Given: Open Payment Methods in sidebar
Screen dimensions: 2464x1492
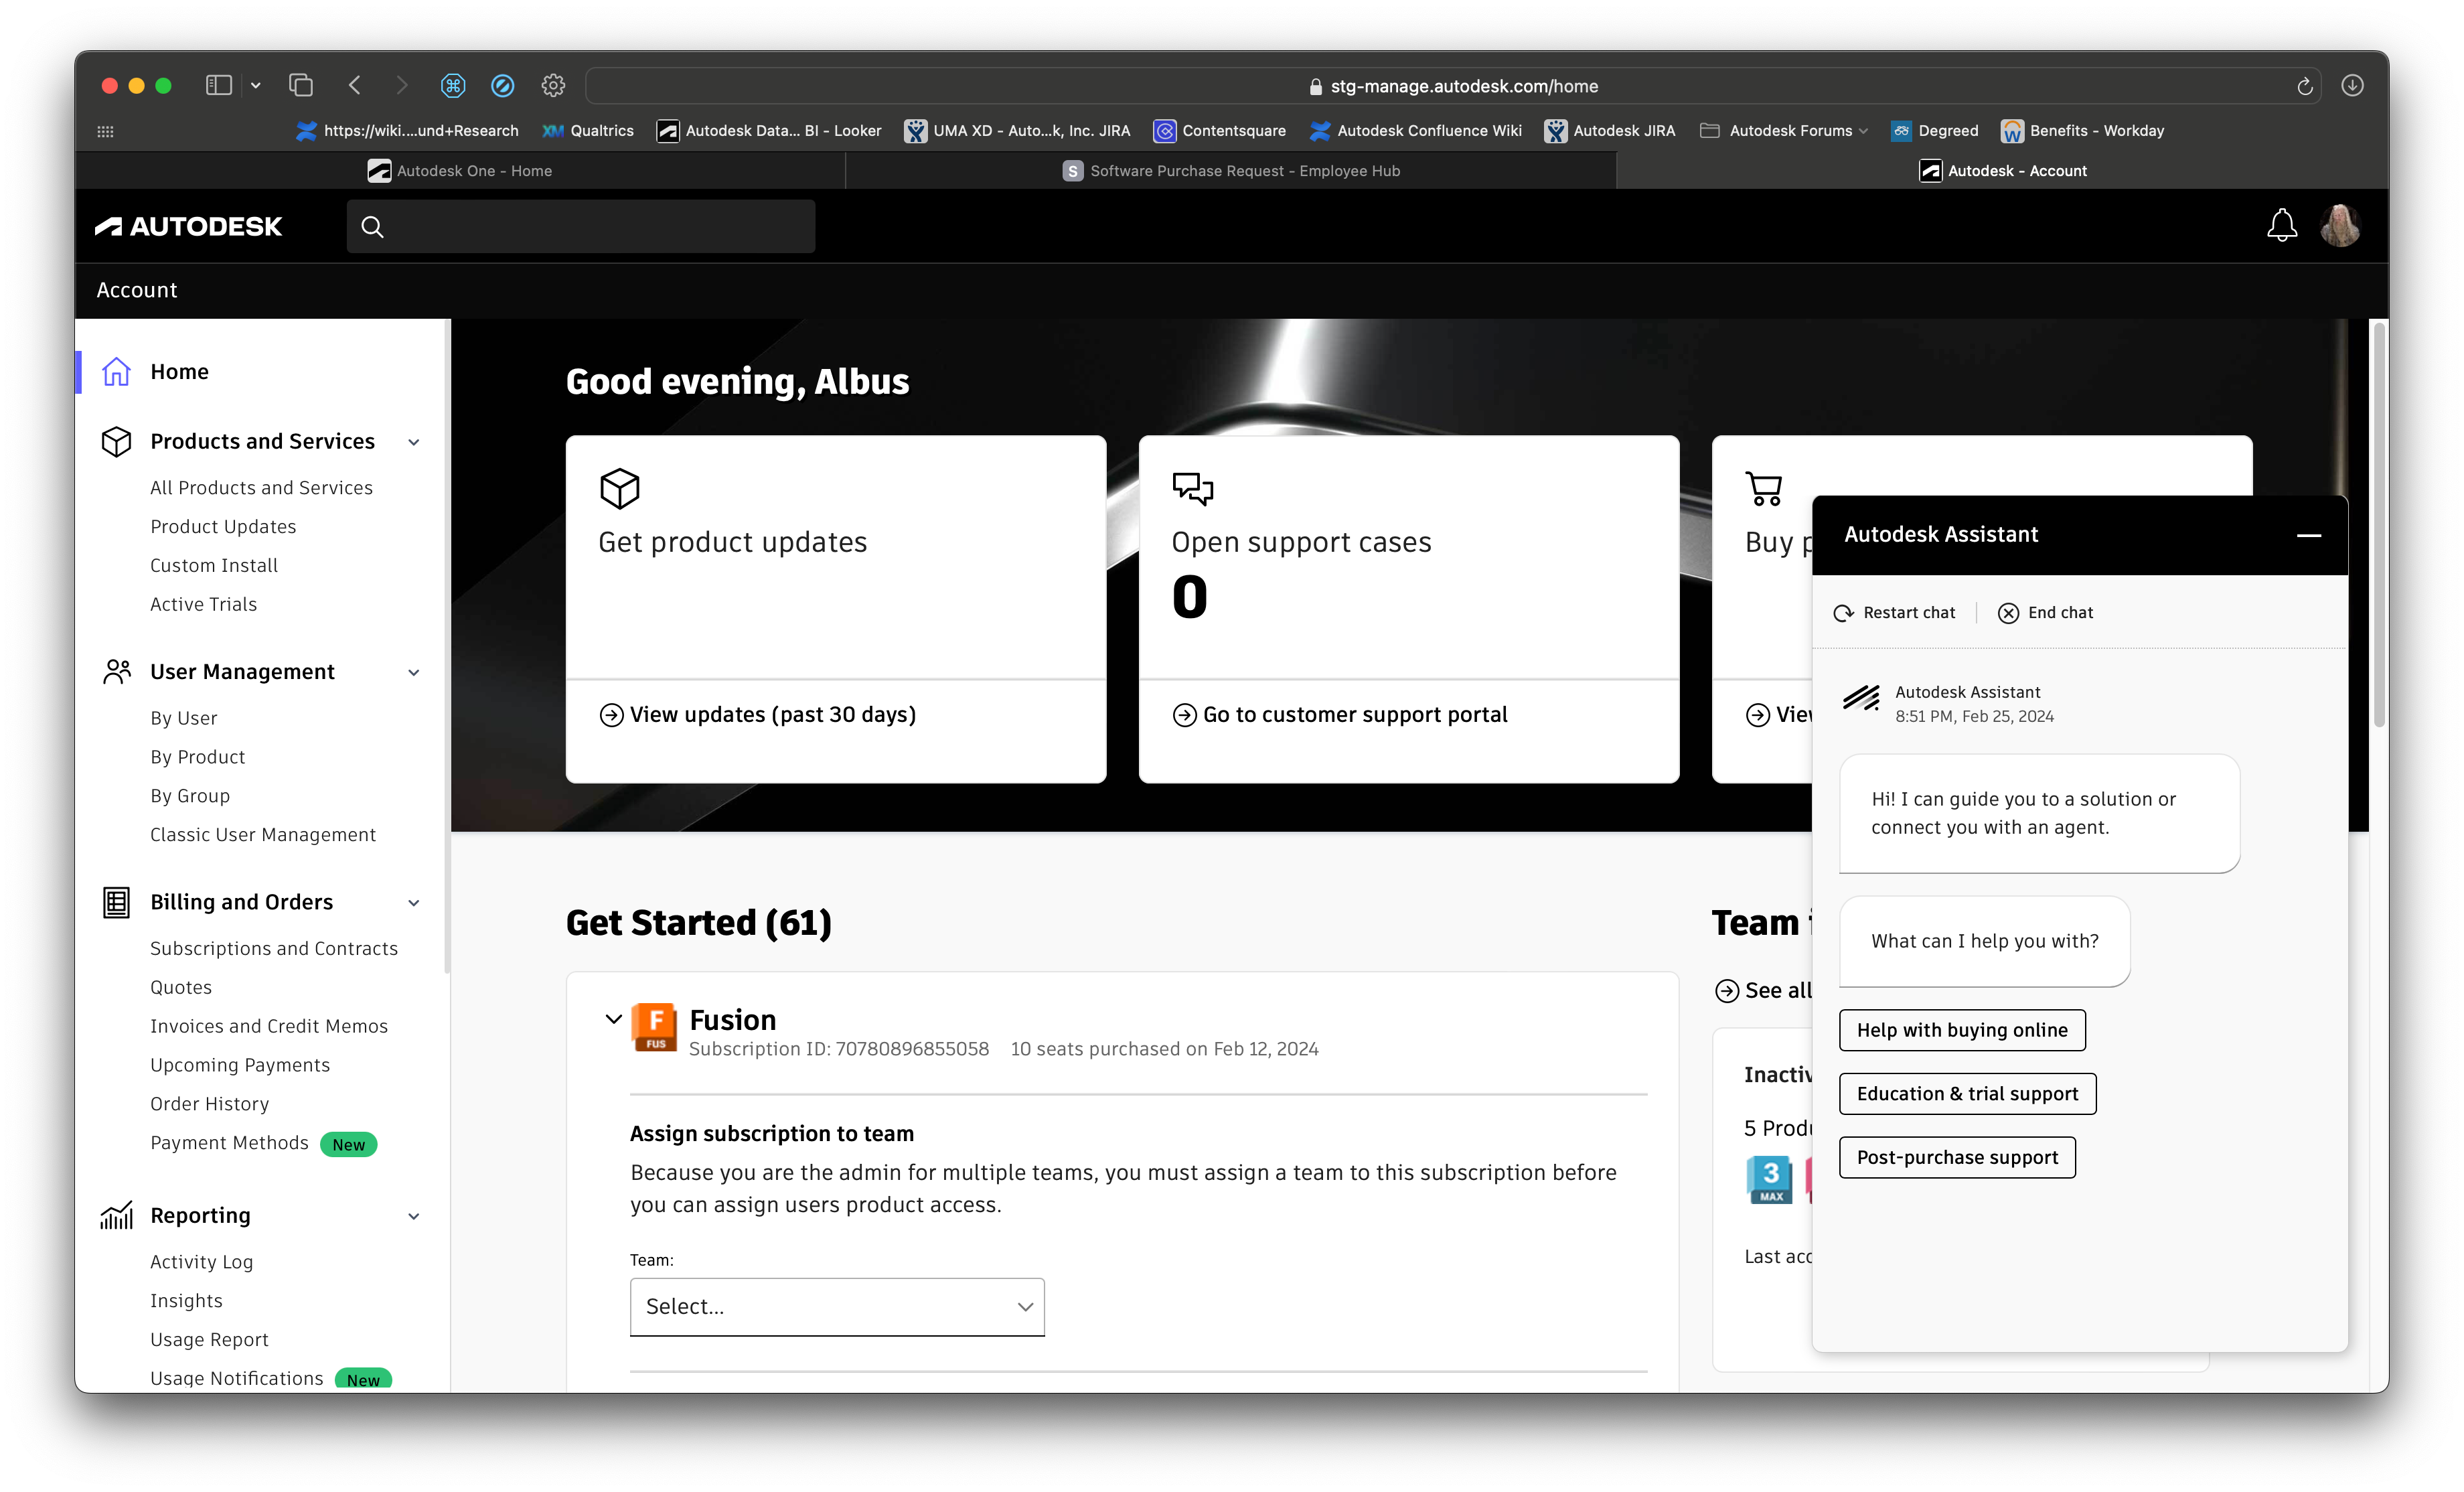Looking at the screenshot, I should pyautogui.click(x=229, y=1143).
